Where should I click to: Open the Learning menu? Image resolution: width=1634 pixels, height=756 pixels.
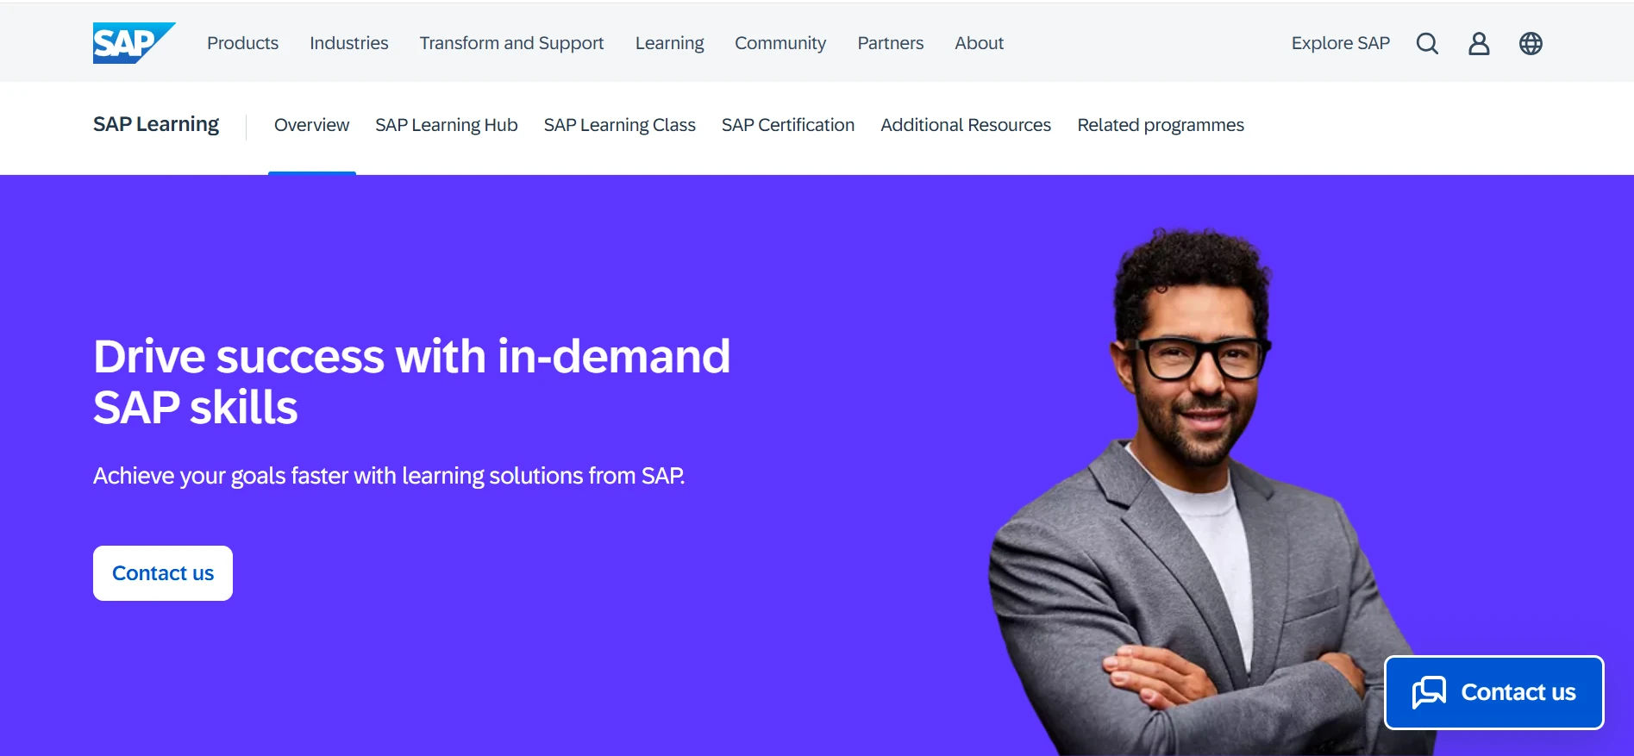tap(669, 43)
